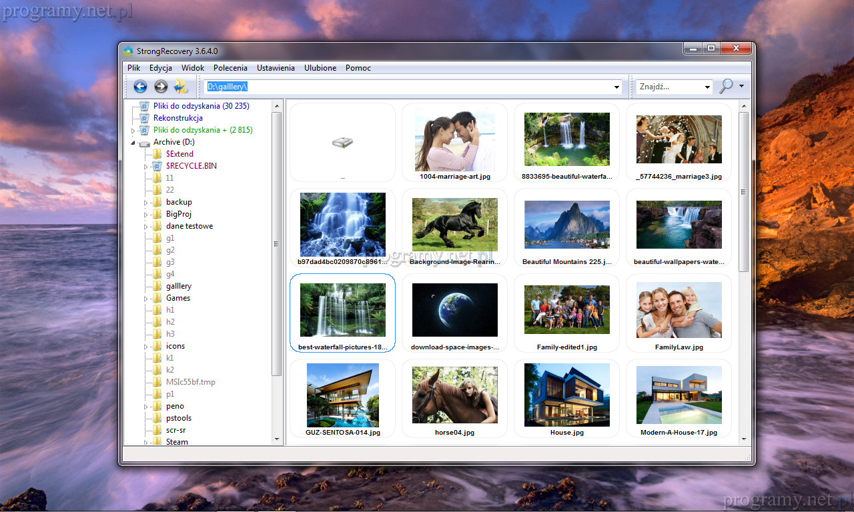Click the blue Back arrow button

(140, 87)
